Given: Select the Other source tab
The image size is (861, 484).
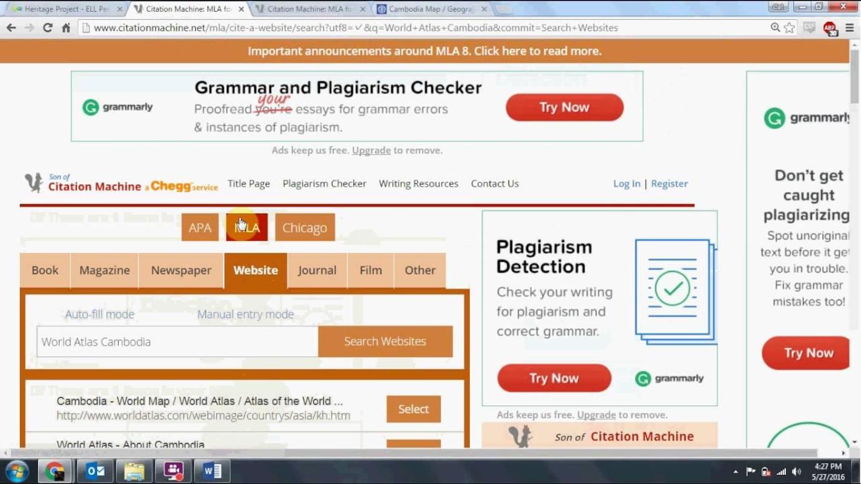Looking at the screenshot, I should click(420, 270).
